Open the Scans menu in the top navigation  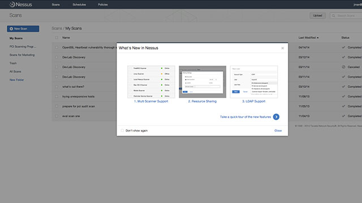tap(55, 5)
